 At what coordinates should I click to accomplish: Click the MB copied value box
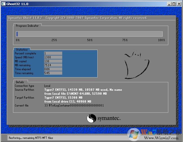(x=53, y=61)
